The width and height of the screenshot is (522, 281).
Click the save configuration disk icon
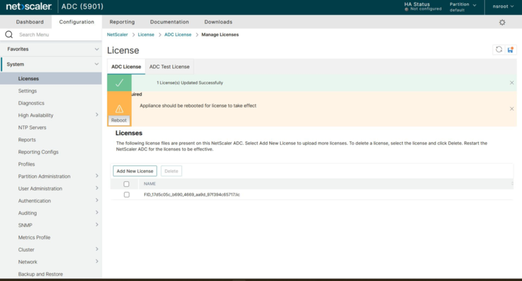510,50
